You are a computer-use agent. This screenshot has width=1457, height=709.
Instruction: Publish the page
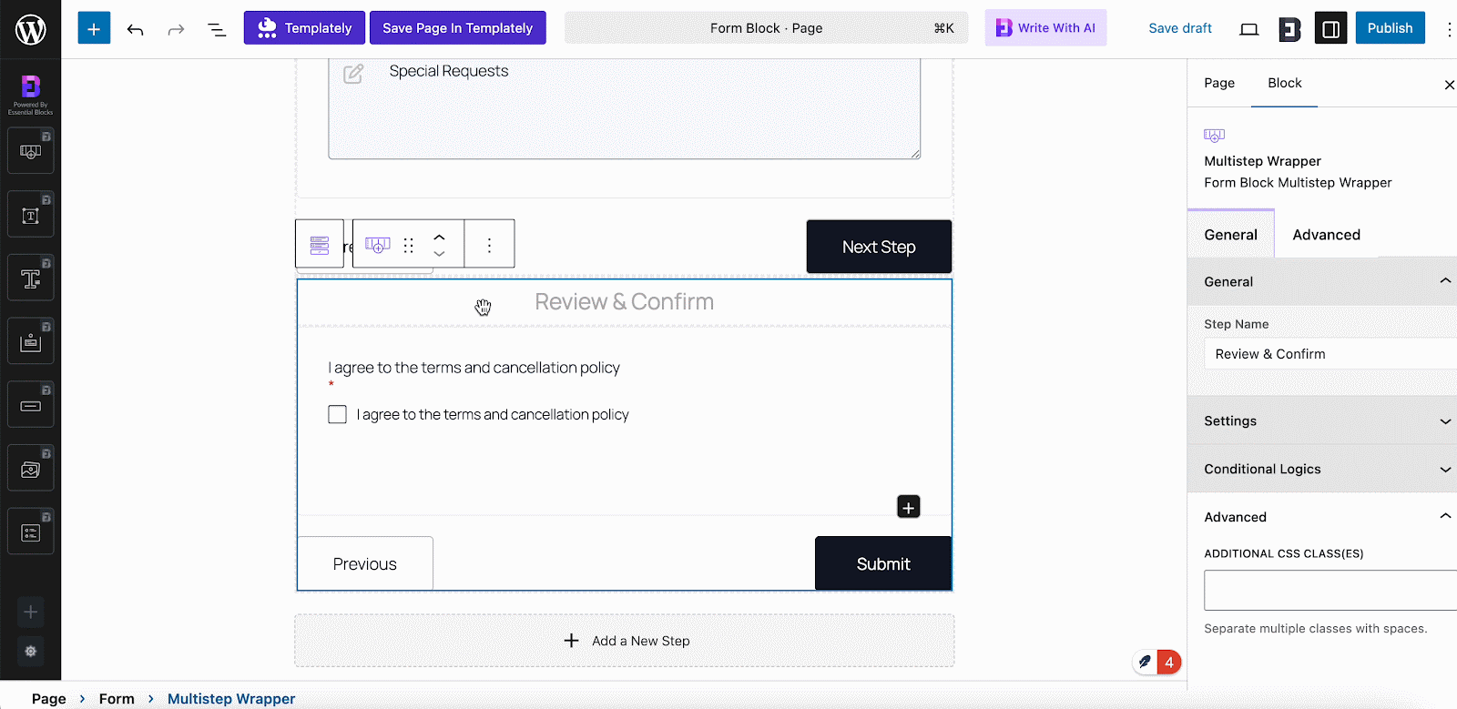1390,28
